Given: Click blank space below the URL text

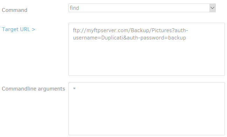Looking at the screenshot, I should (147, 58).
